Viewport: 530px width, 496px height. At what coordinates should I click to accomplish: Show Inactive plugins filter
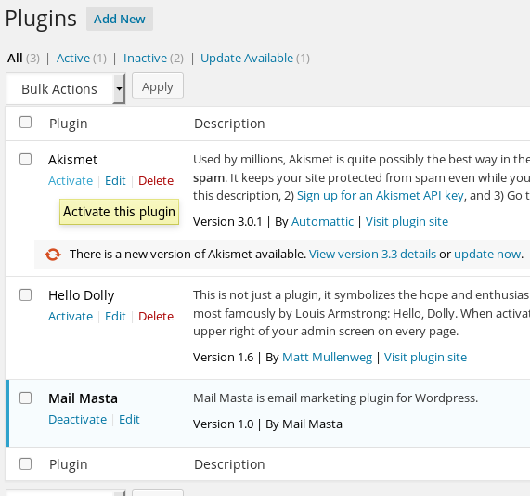coord(145,59)
